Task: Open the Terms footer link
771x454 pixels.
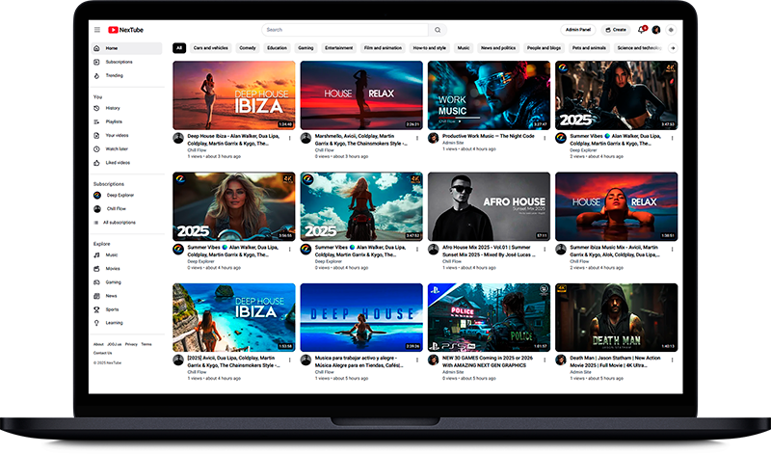Action: (146, 344)
